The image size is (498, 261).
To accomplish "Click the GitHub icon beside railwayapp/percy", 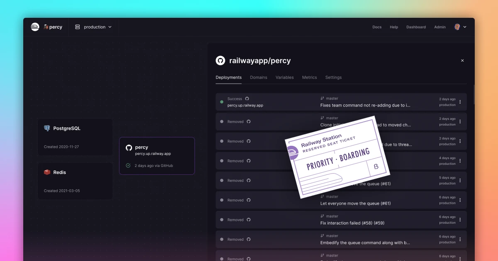I will [220, 60].
